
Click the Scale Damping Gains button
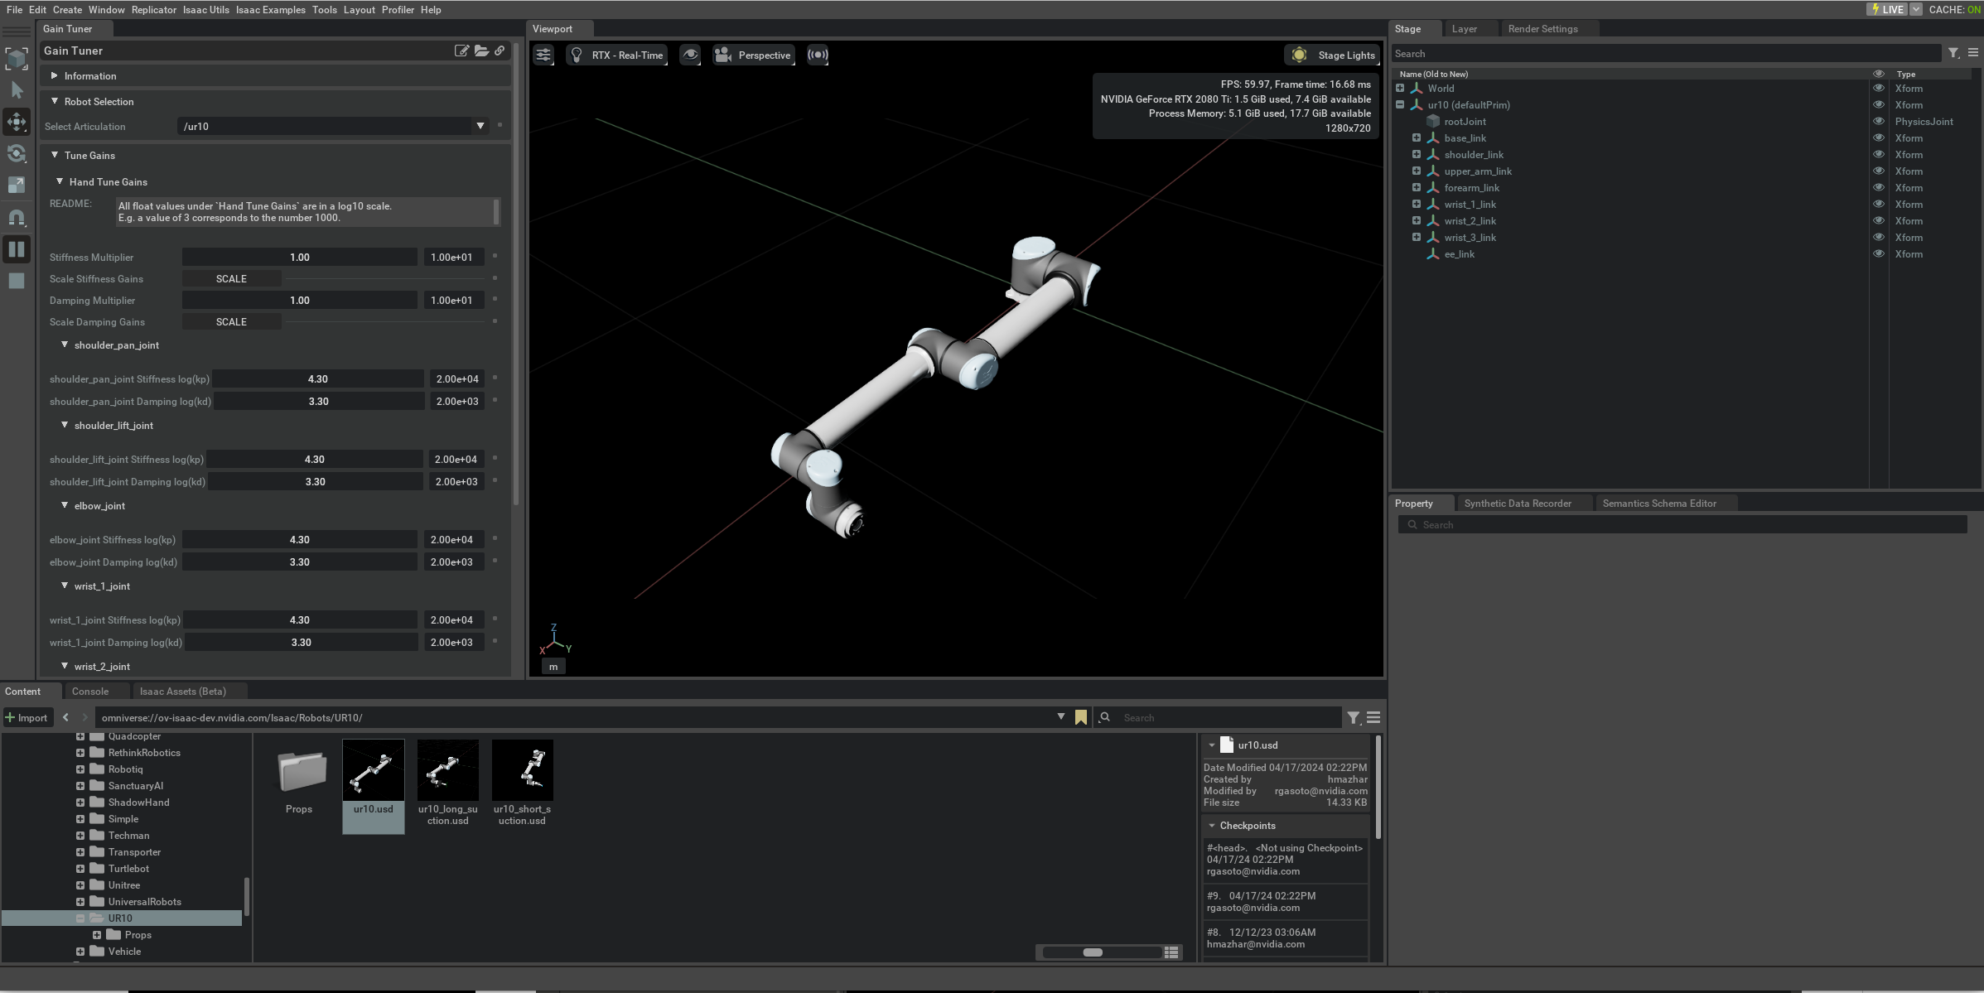[x=232, y=321]
